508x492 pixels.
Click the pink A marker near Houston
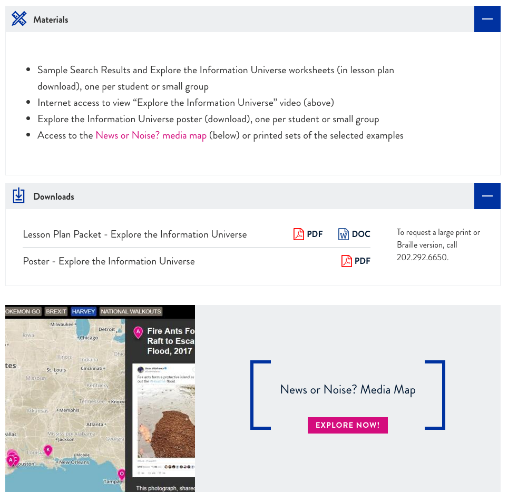11,460
